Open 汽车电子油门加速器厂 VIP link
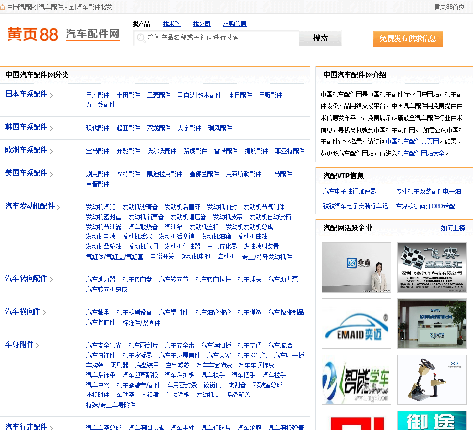Screen dimensions: 473x430 [x=352, y=192]
